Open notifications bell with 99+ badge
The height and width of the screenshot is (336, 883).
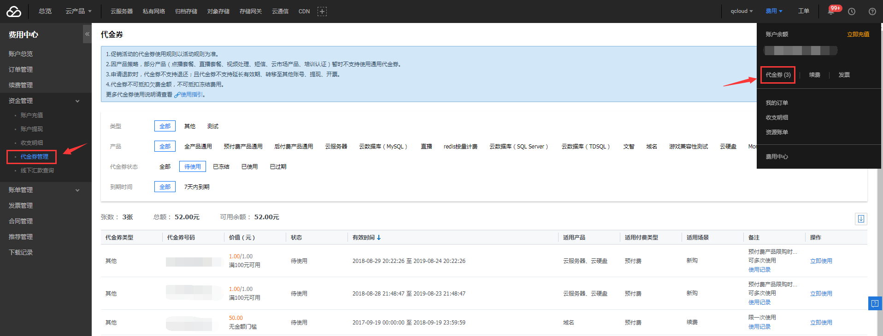click(831, 11)
